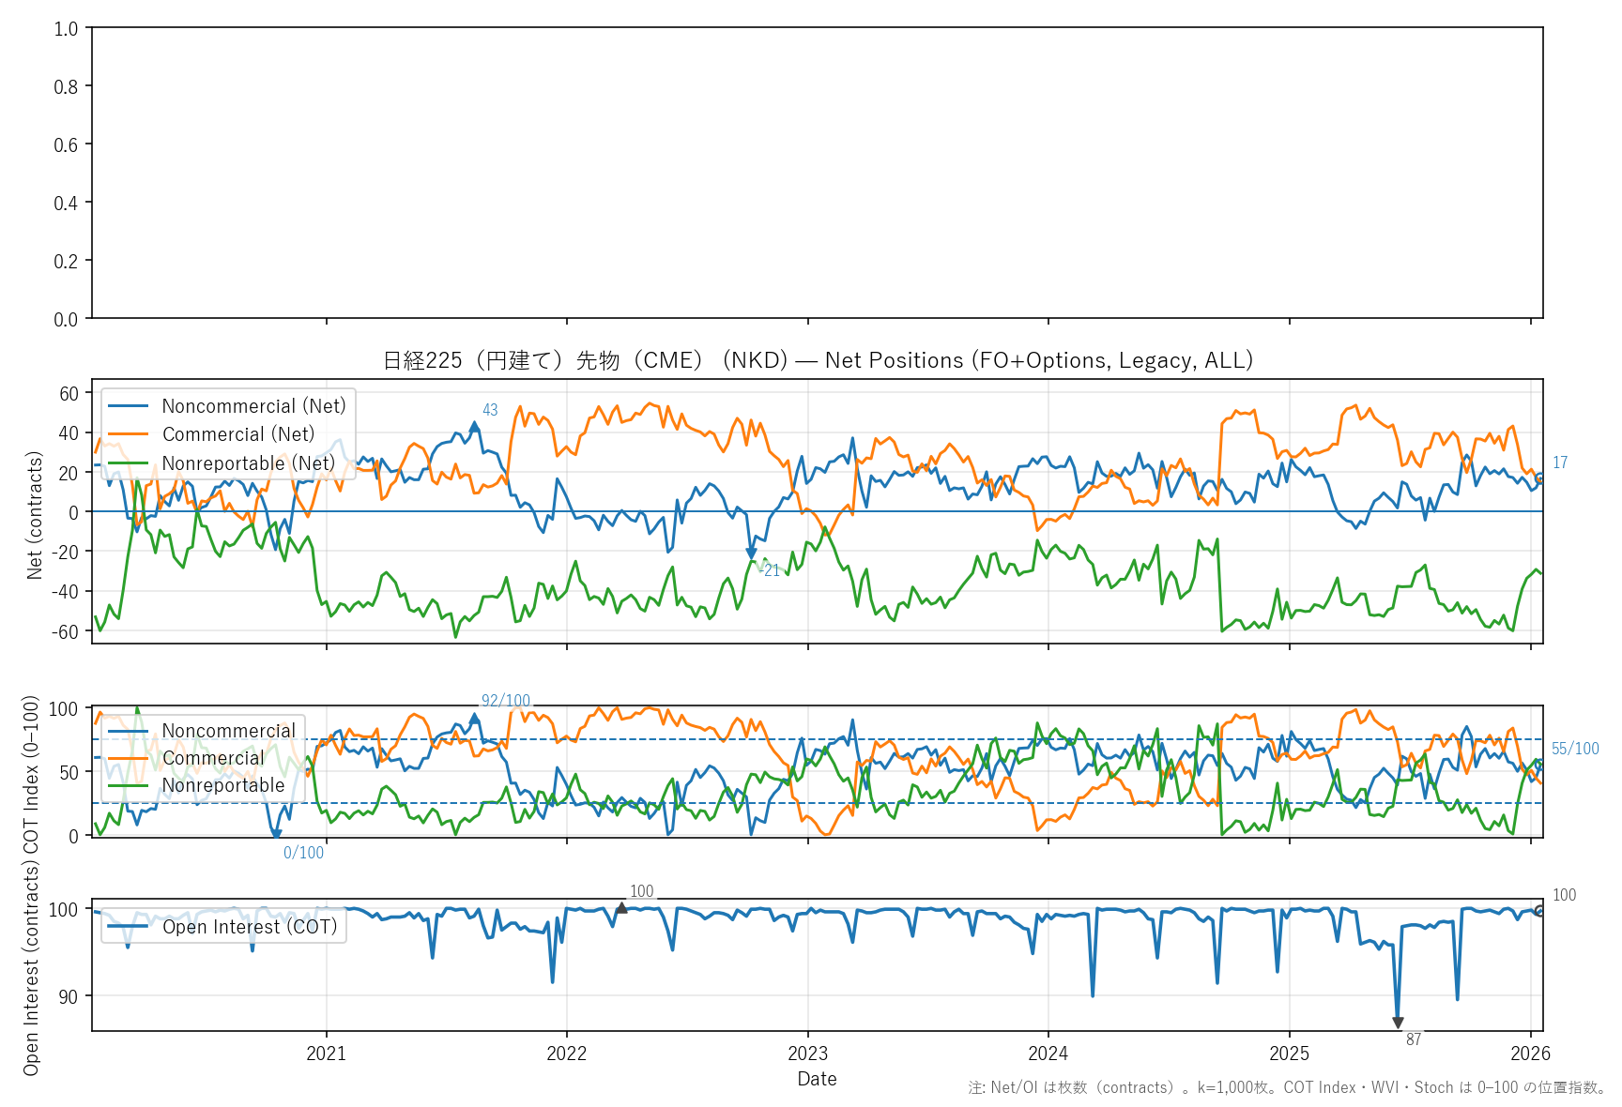Toggle Noncommercial (Net) legend entry
The width and height of the screenshot is (1622, 1107).
click(253, 406)
